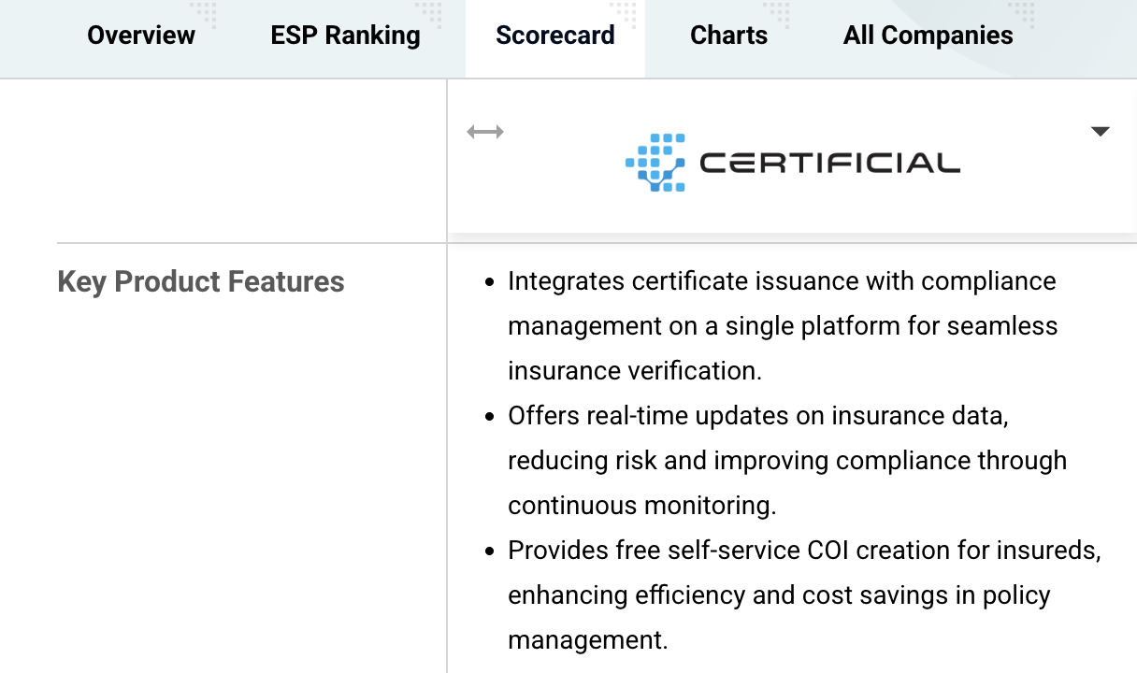This screenshot has height=673, width=1137.
Task: Click the bullet about real-time insurance updates
Action: tap(787, 460)
